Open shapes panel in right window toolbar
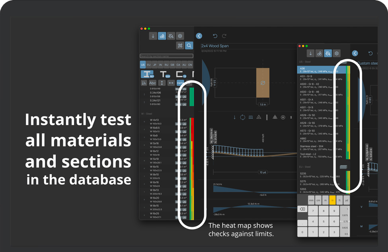The width and height of the screenshot is (388, 252). click(319, 53)
